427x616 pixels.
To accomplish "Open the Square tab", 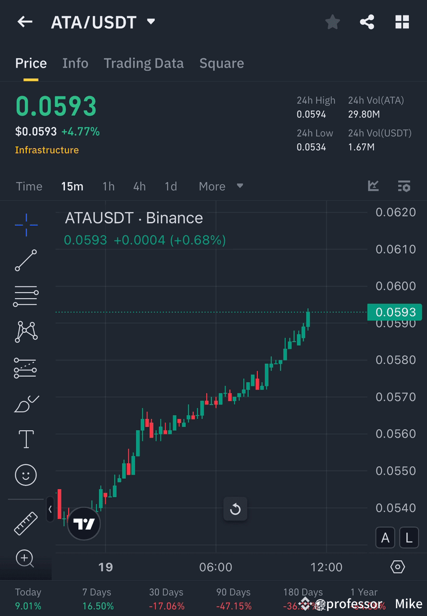I will click(221, 63).
